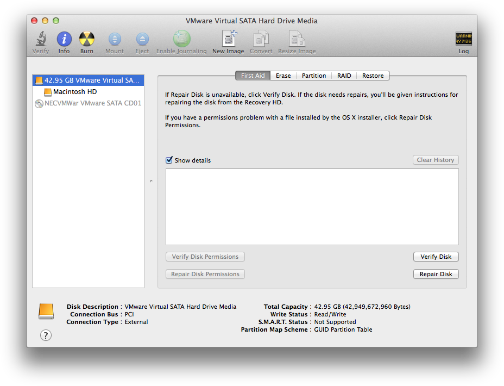Screen dimensions: 504x386
Task: Open the Restore tab
Action: tap(373, 76)
